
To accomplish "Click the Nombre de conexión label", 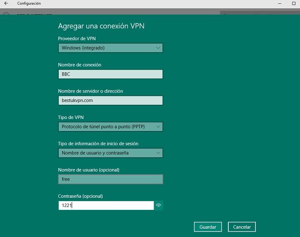I will (80, 65).
